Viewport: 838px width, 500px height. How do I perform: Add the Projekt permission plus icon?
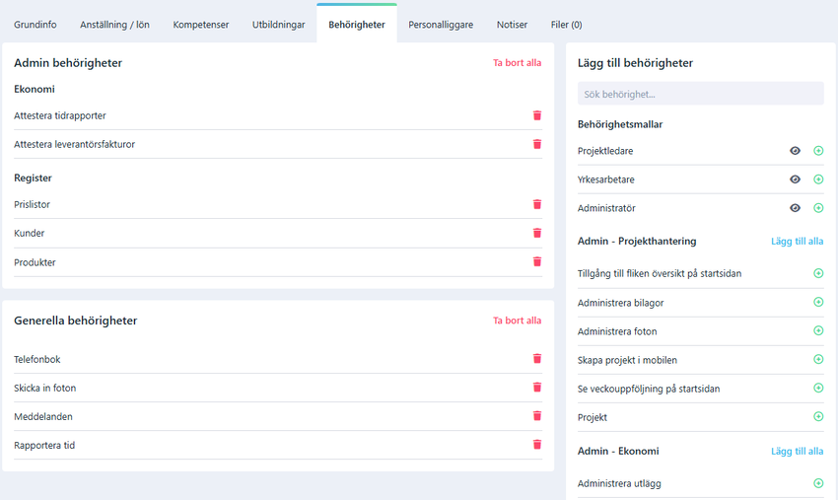coord(818,416)
